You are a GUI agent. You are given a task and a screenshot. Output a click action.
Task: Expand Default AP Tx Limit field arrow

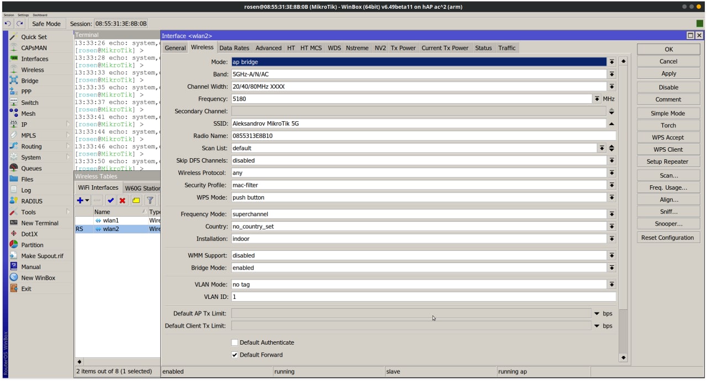click(x=597, y=313)
